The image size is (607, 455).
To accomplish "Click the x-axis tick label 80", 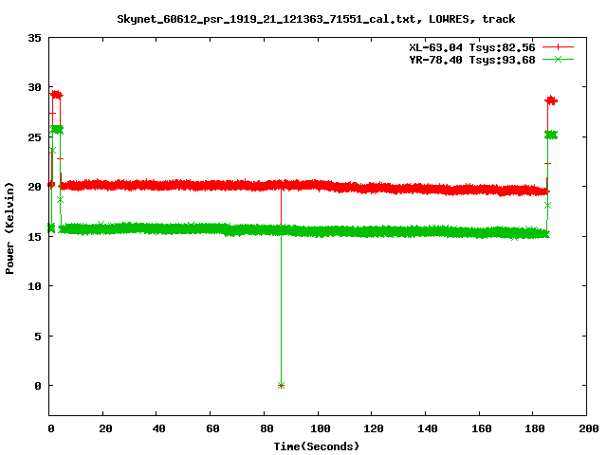I will [x=267, y=428].
